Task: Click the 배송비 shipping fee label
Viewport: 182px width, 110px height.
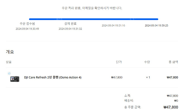Action: click(129, 101)
